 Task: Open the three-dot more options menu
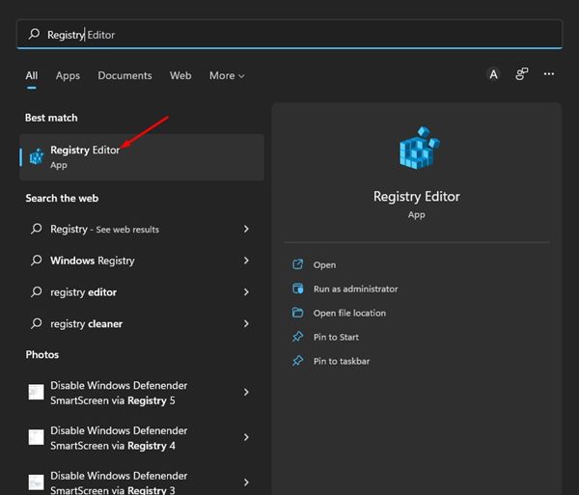(549, 74)
